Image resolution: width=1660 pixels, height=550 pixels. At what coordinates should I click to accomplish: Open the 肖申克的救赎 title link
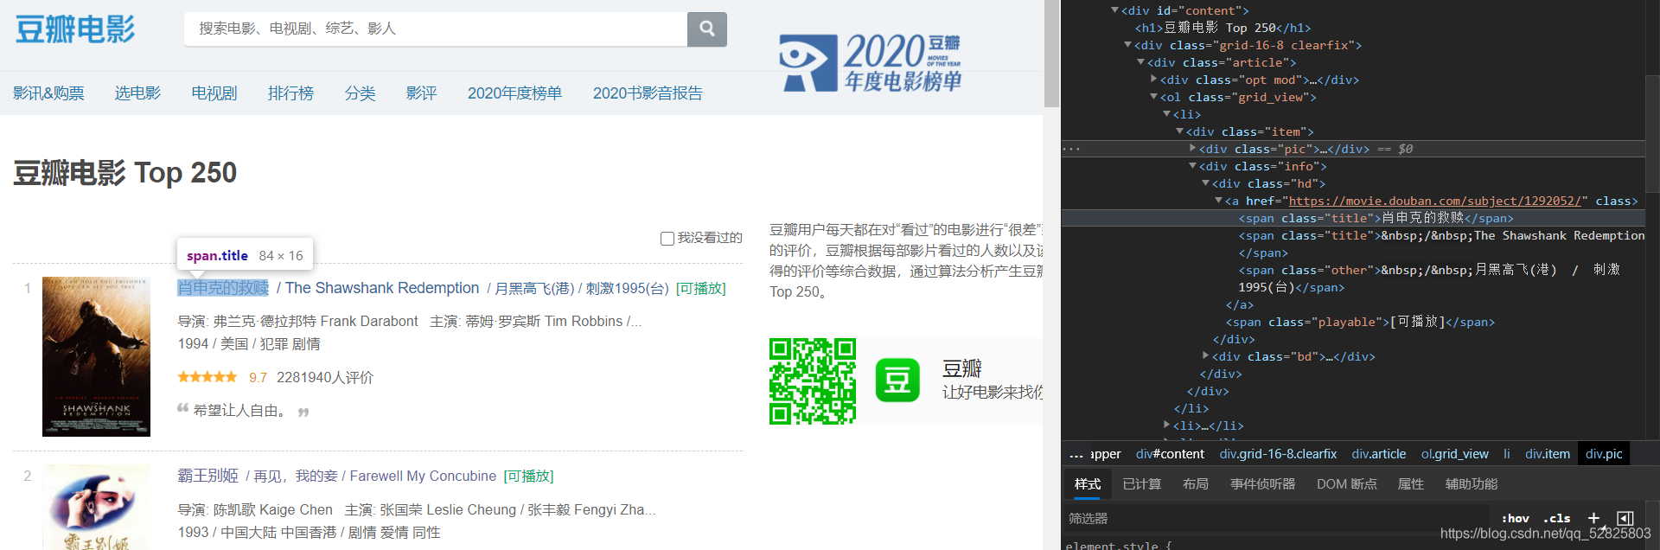coord(223,288)
